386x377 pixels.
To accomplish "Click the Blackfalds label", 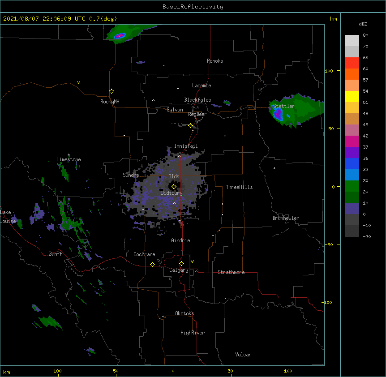I will point(197,100).
